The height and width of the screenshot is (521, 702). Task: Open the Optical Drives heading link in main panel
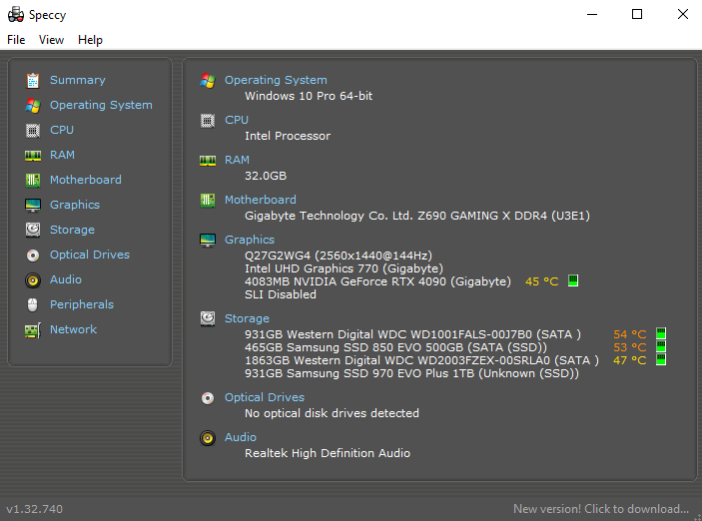(x=265, y=398)
